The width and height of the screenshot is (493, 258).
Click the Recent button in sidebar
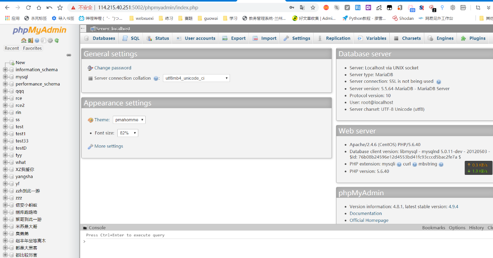12,49
